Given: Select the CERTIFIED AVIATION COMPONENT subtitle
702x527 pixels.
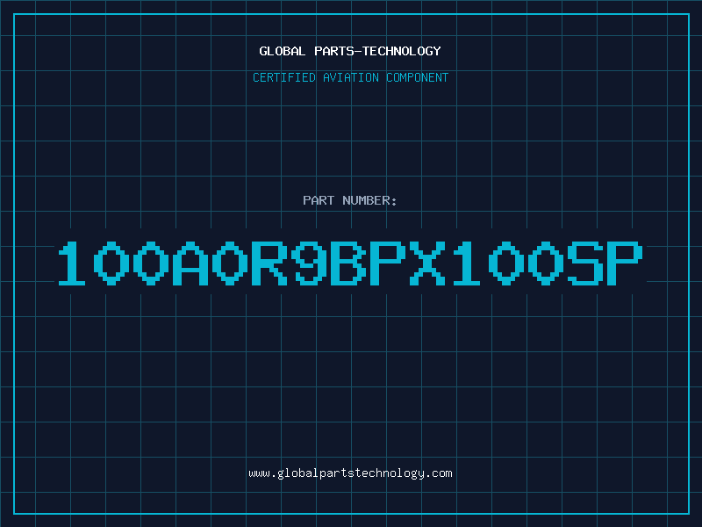Looking at the screenshot, I should tap(350, 77).
